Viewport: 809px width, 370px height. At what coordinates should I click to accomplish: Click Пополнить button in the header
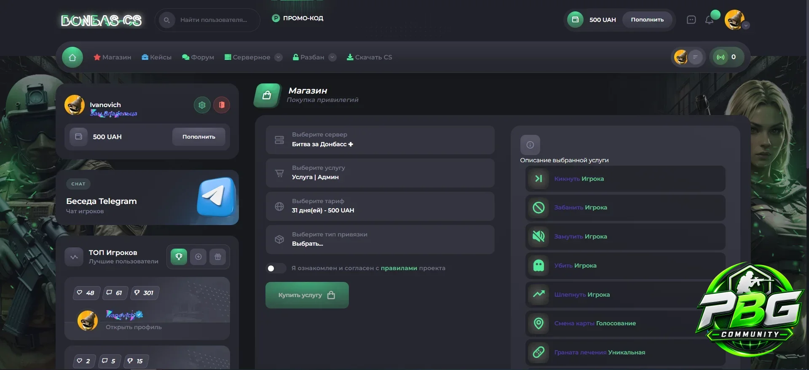647,20
